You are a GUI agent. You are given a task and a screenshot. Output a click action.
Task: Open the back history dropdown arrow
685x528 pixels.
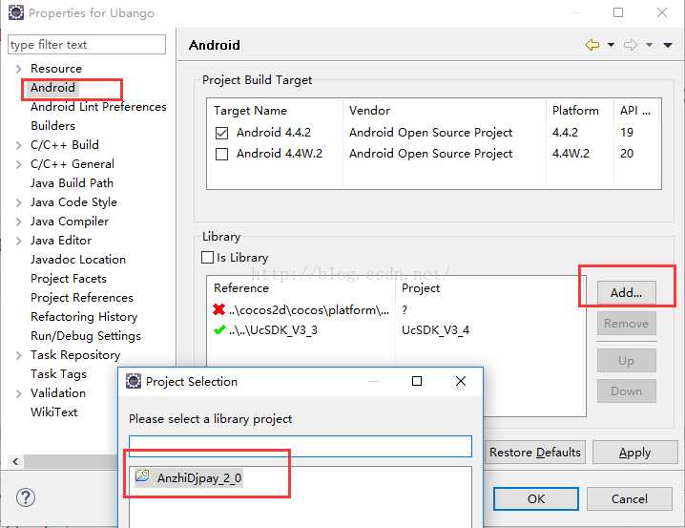tap(611, 45)
